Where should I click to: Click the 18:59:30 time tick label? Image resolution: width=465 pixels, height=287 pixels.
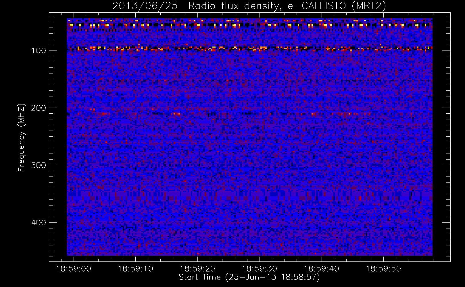260,269
